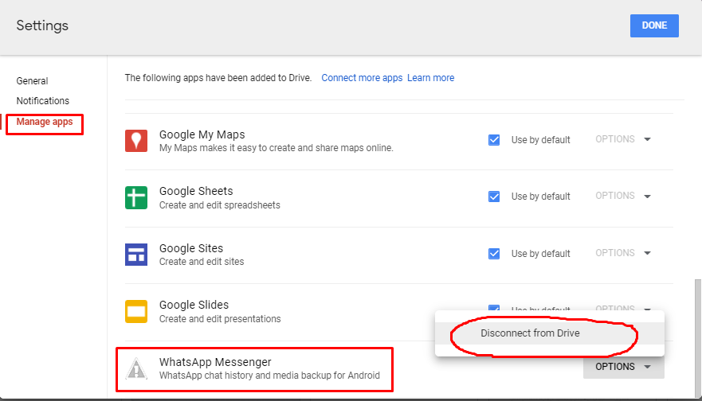Click the WhatsApp Messenger warning icon
The image size is (702, 401).
(136, 369)
